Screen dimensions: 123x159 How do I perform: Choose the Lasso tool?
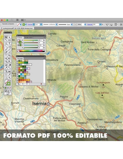[10, 40]
